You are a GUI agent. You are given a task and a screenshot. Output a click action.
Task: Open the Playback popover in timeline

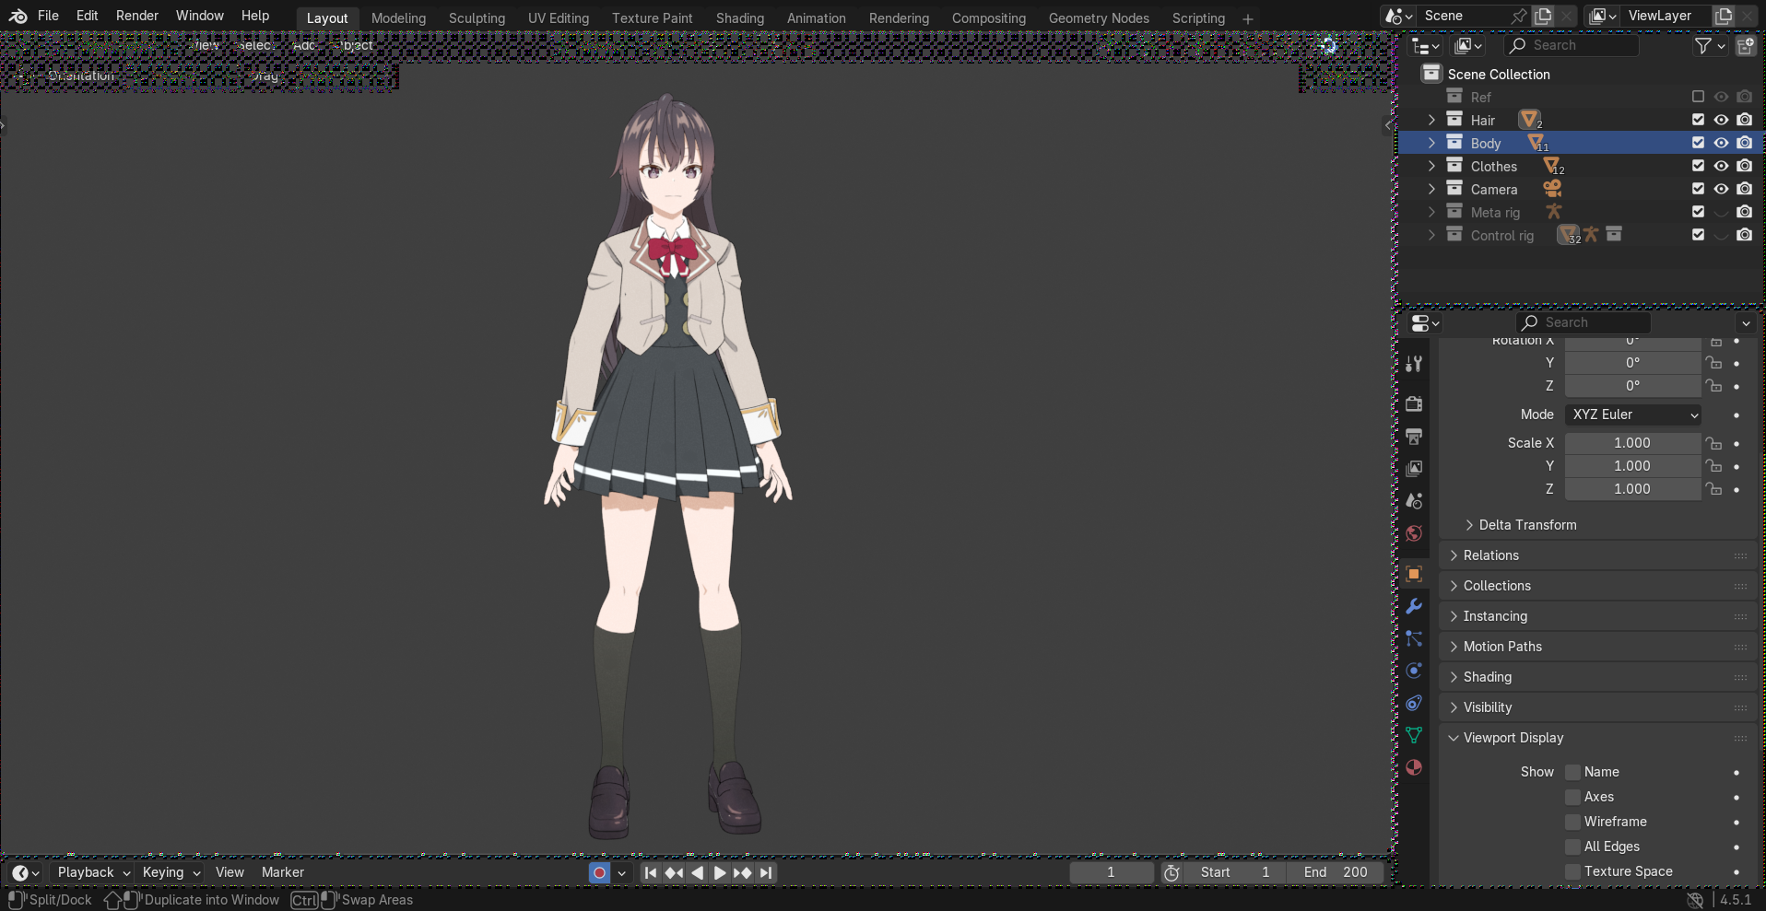coord(93,872)
